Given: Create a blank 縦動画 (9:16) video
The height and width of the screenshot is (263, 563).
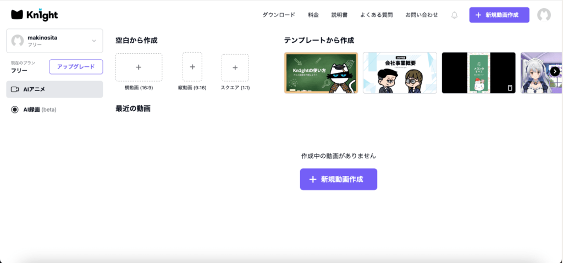Looking at the screenshot, I should coord(192,67).
